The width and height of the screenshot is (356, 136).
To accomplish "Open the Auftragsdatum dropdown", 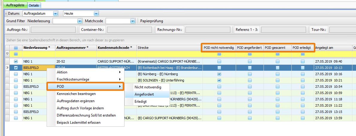I will click(55, 13).
